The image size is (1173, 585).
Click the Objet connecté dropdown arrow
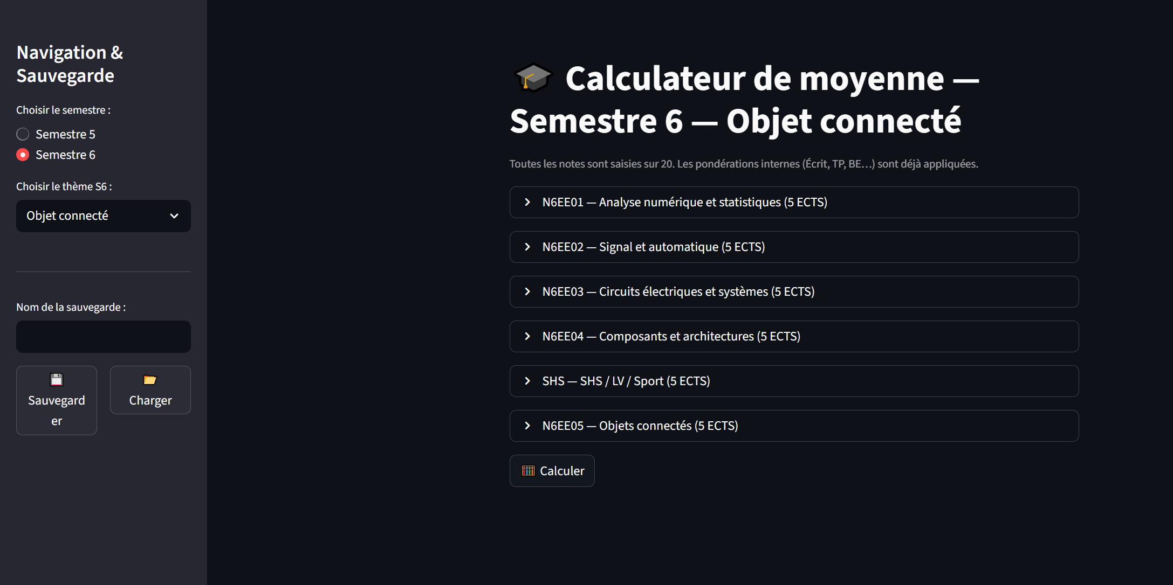coord(174,215)
